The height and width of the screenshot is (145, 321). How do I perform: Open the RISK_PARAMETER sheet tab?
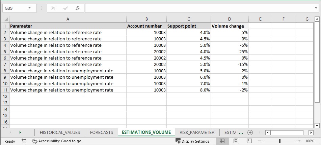197,132
